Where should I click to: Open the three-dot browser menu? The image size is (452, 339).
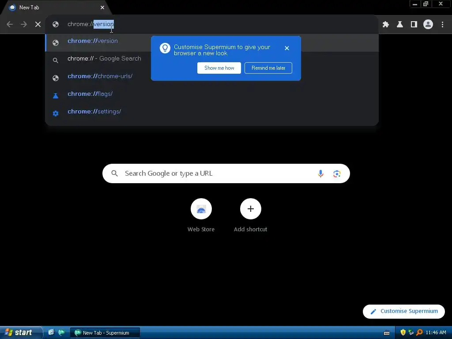pos(442,25)
